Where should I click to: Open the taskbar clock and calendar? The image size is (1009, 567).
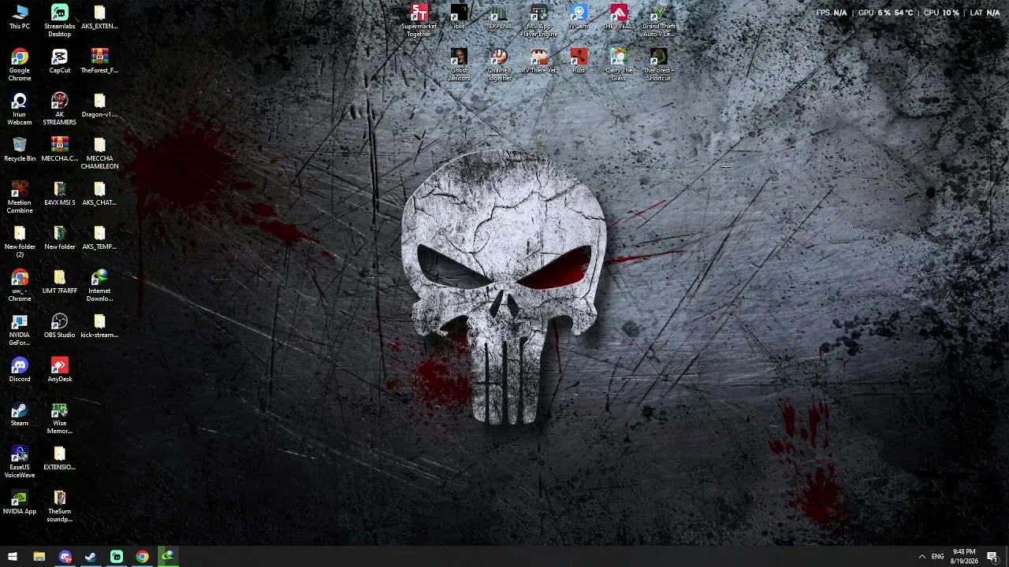(x=964, y=557)
